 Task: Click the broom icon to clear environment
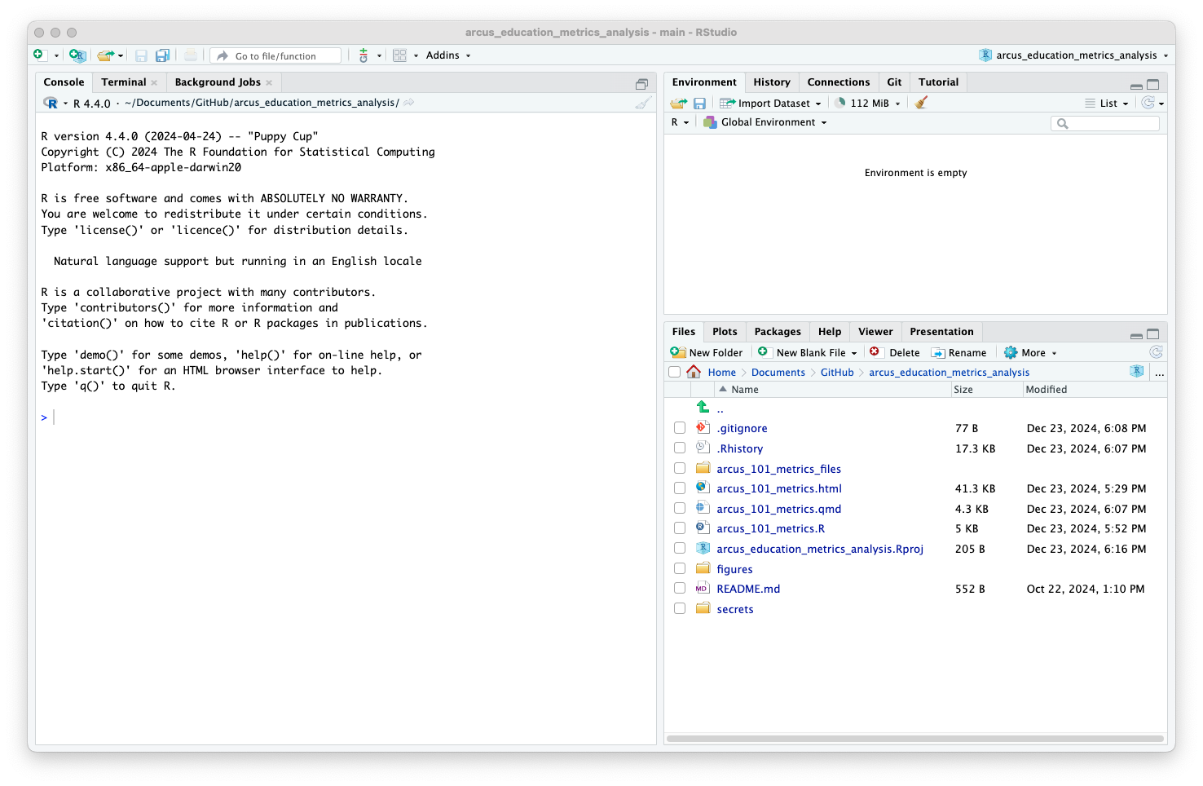coord(921,103)
